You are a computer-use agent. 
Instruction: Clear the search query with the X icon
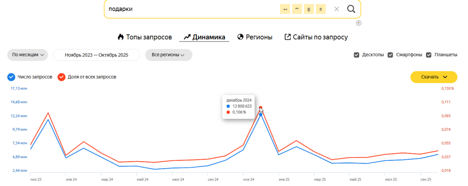click(336, 9)
